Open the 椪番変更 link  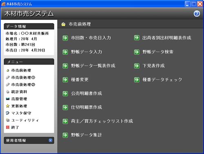tap(80, 80)
